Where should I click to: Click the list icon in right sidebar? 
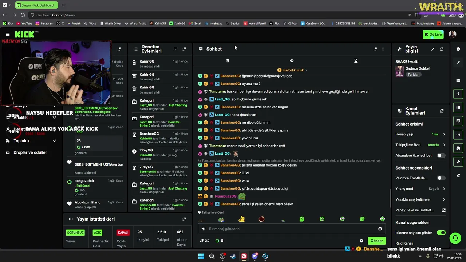458,107
